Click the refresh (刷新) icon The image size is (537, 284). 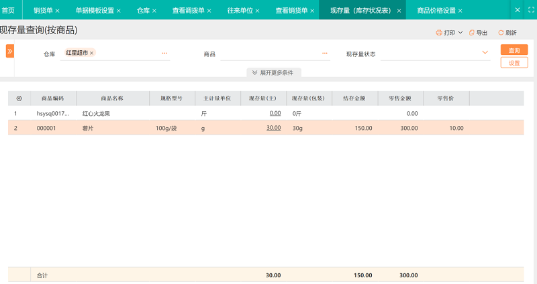[x=500, y=32]
